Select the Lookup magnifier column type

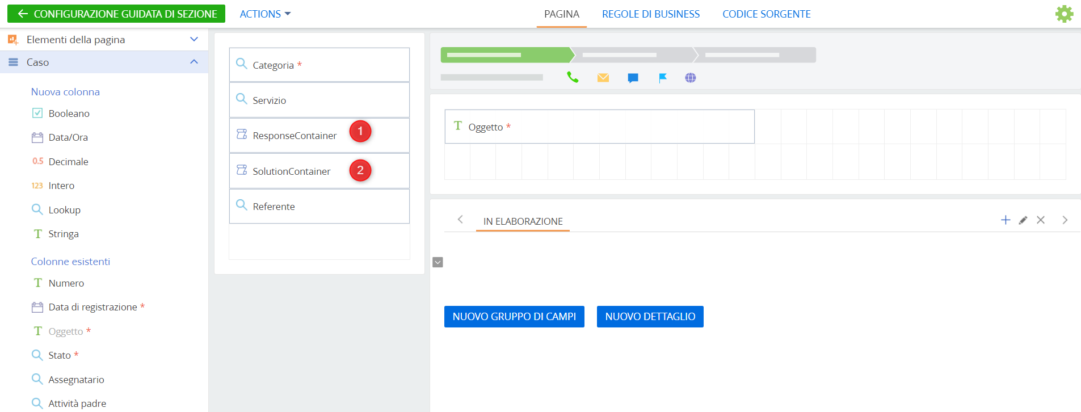pyautogui.click(x=56, y=210)
